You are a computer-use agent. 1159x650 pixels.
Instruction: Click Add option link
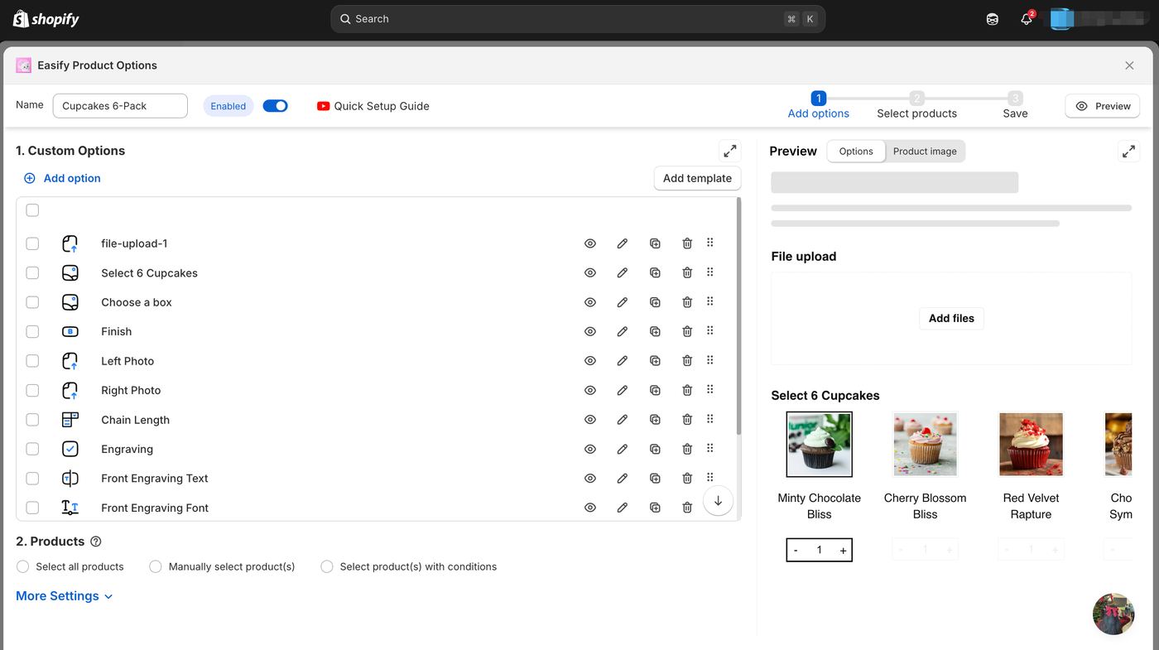(63, 178)
